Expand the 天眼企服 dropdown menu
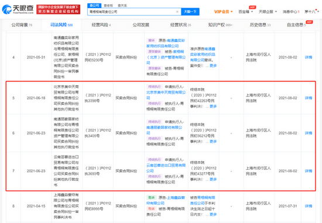This screenshot has height=223, width=322. click(x=268, y=12)
